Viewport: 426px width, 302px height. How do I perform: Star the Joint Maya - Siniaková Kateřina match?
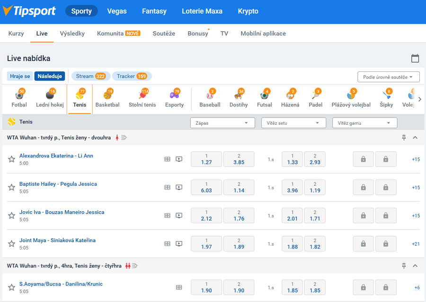pyautogui.click(x=12, y=244)
